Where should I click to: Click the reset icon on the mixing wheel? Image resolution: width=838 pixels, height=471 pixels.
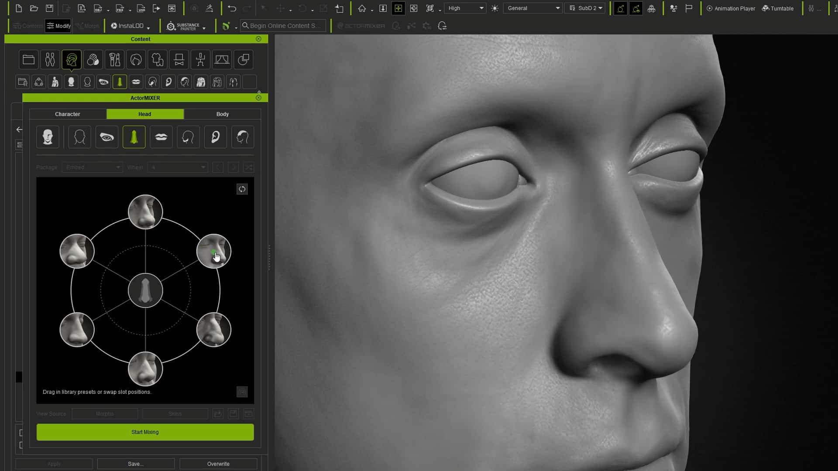pos(242,189)
